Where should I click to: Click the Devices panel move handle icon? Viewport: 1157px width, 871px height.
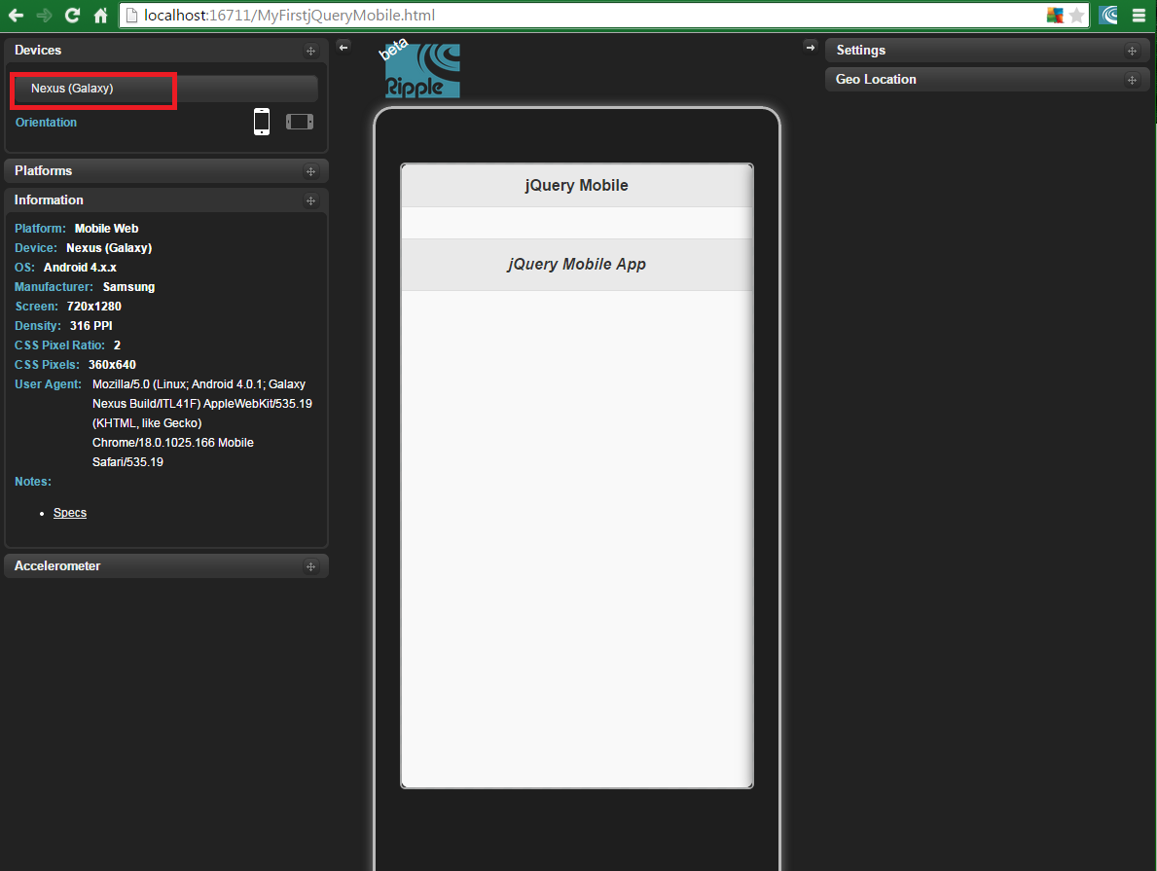coord(310,50)
